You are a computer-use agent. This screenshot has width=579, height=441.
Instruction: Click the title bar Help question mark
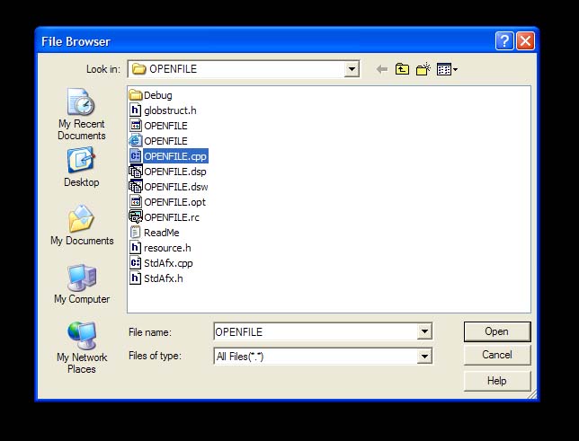click(x=505, y=40)
